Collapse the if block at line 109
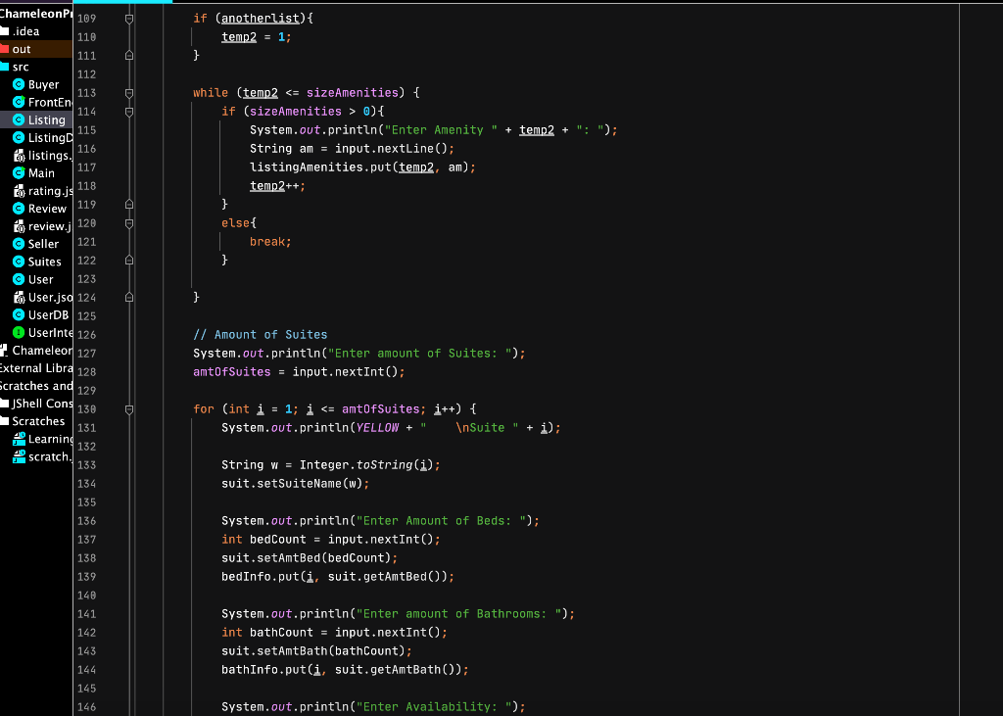 (x=129, y=19)
